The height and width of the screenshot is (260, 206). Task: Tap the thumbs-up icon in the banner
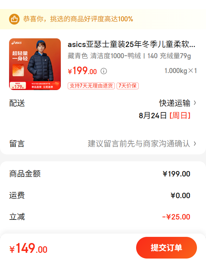click(14, 19)
